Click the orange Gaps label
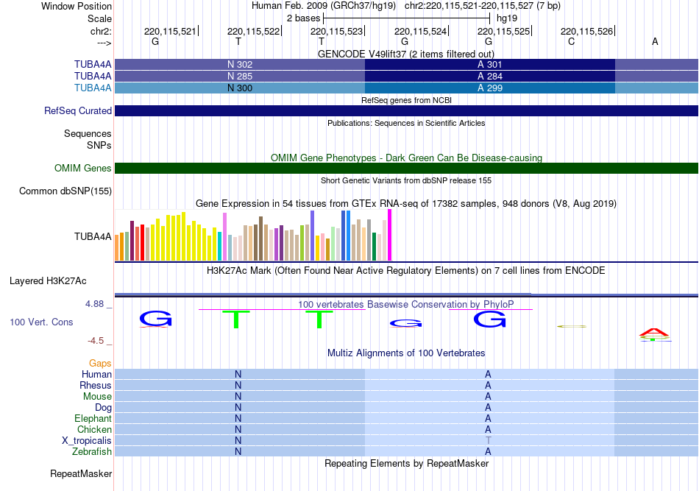 100,363
